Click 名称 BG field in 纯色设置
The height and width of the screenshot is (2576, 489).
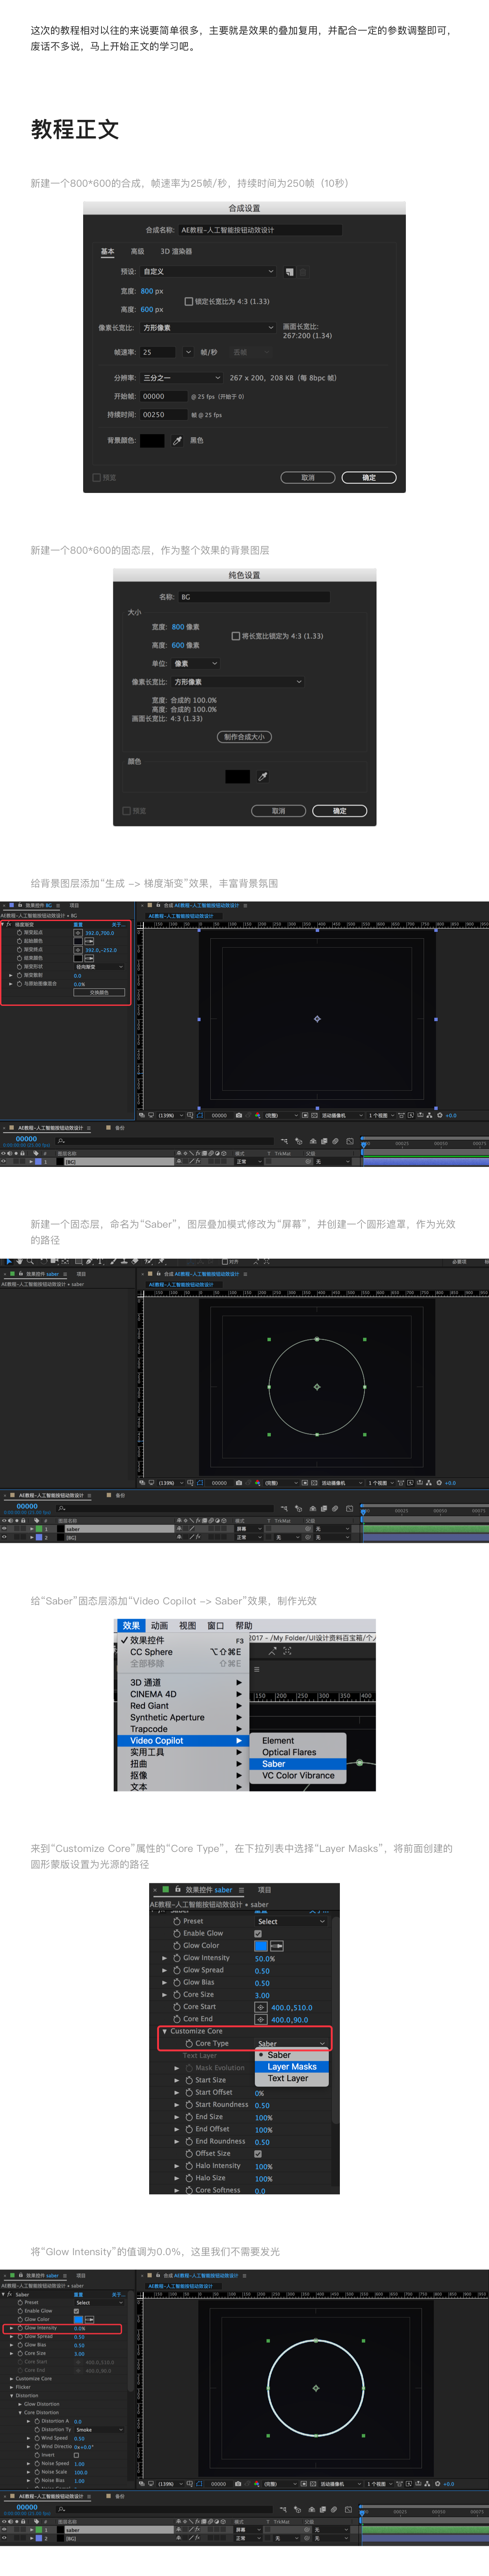pyautogui.click(x=254, y=597)
